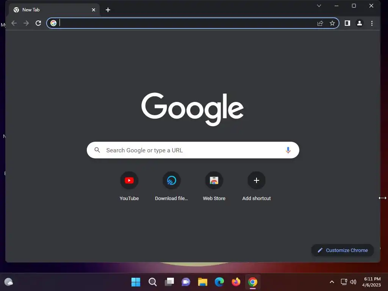This screenshot has height=291, width=388.
Task: Select the New Tab tab
Action: pos(54,10)
